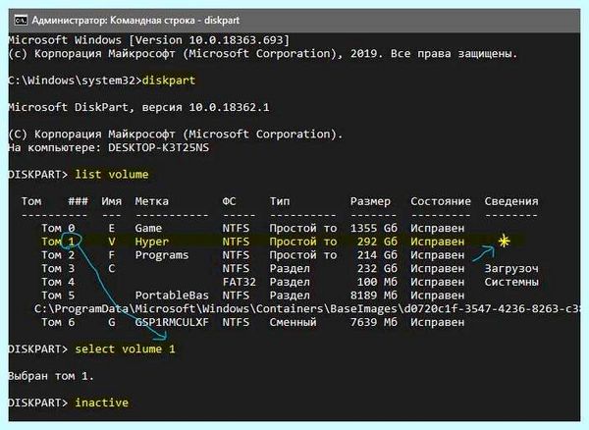Click the computer name 'DESKTOP-K3T25NS'
The image size is (589, 430).
(x=158, y=147)
